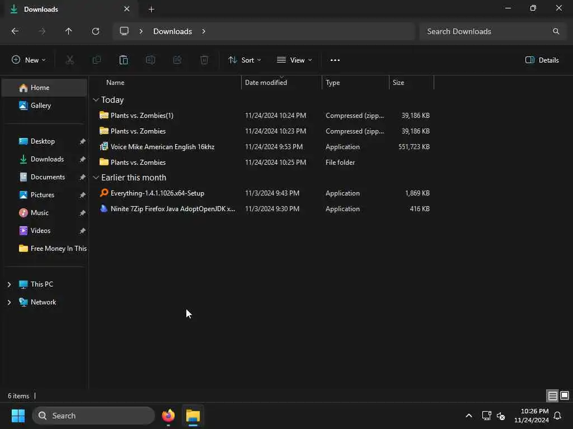Select Plants vs. Zombies(1) zip file
573x429 pixels.
point(265,115)
